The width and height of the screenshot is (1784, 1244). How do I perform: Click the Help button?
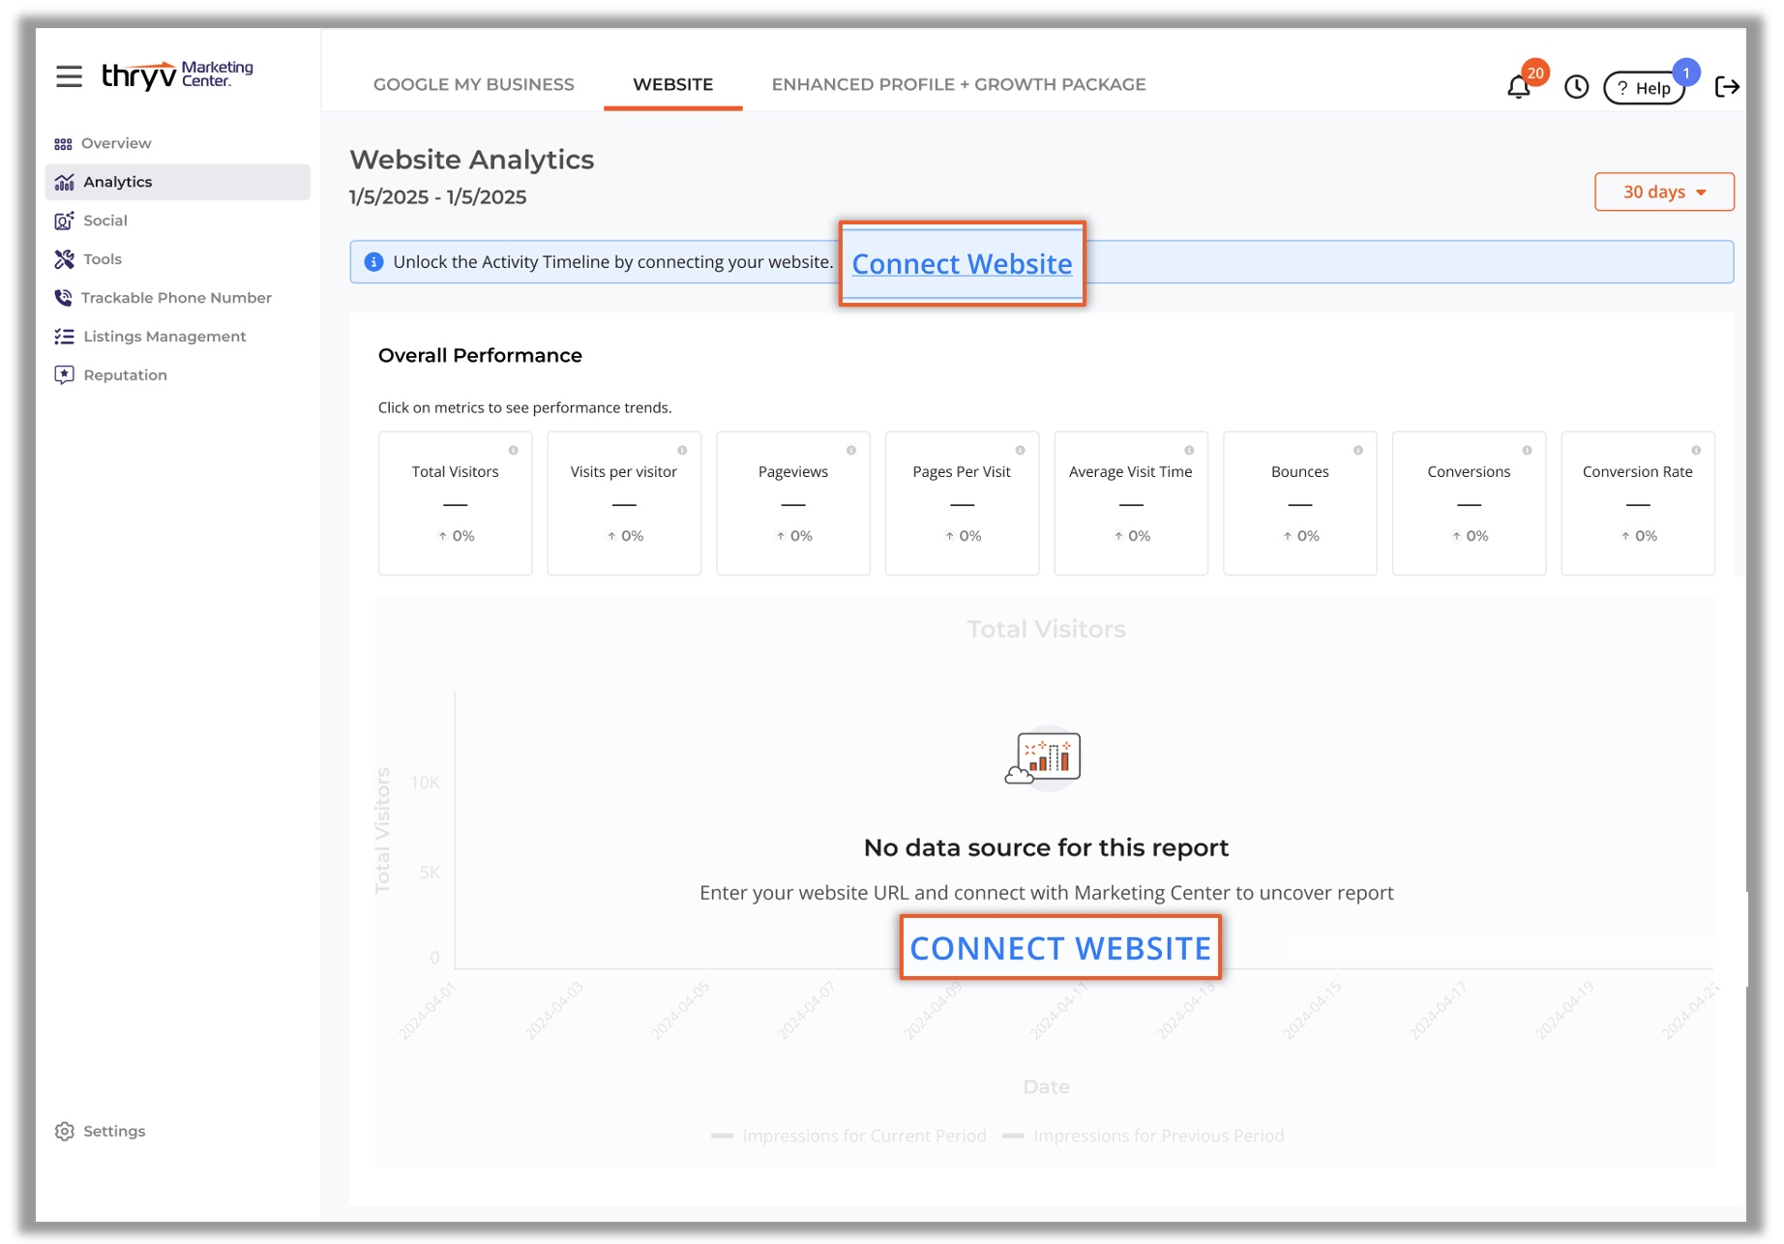[1643, 88]
